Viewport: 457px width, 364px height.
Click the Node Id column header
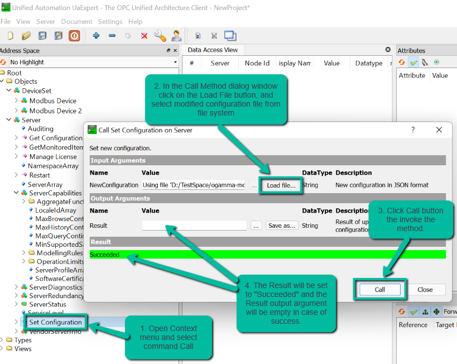tap(257, 63)
